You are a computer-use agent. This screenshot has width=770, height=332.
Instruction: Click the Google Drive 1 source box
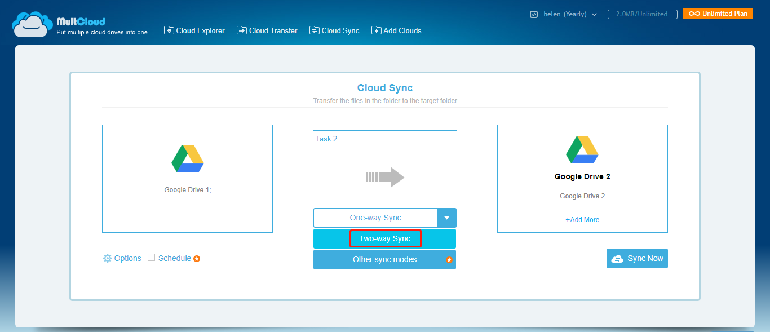(x=187, y=179)
